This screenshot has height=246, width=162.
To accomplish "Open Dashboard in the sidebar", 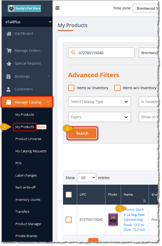I will pos(24,33).
